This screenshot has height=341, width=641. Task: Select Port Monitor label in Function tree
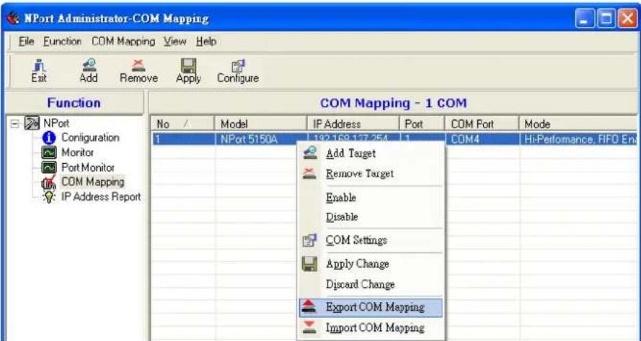88,168
